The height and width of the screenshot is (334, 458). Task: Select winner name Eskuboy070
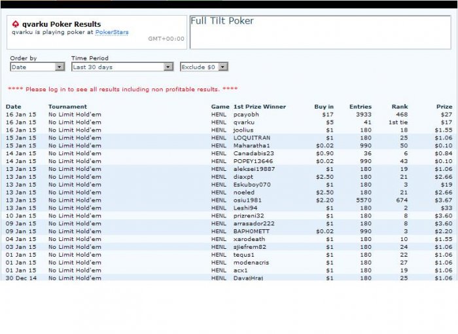point(252,185)
